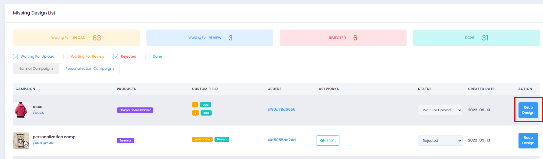Screen dimensions: 543x159
Task: Click the Sherpa Fleece Blanket product tag
Action: 135,110
